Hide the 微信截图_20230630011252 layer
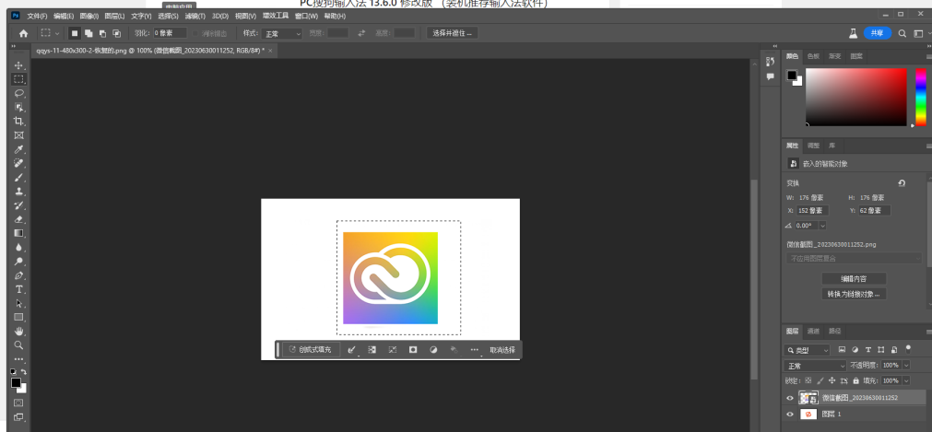This screenshot has width=932, height=432. click(790, 398)
